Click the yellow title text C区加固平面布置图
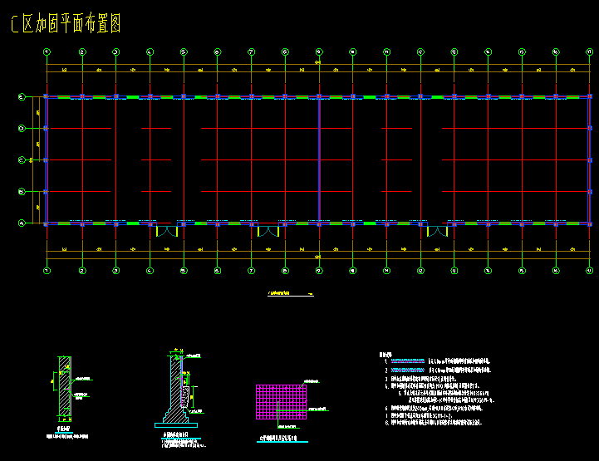 click(66, 24)
